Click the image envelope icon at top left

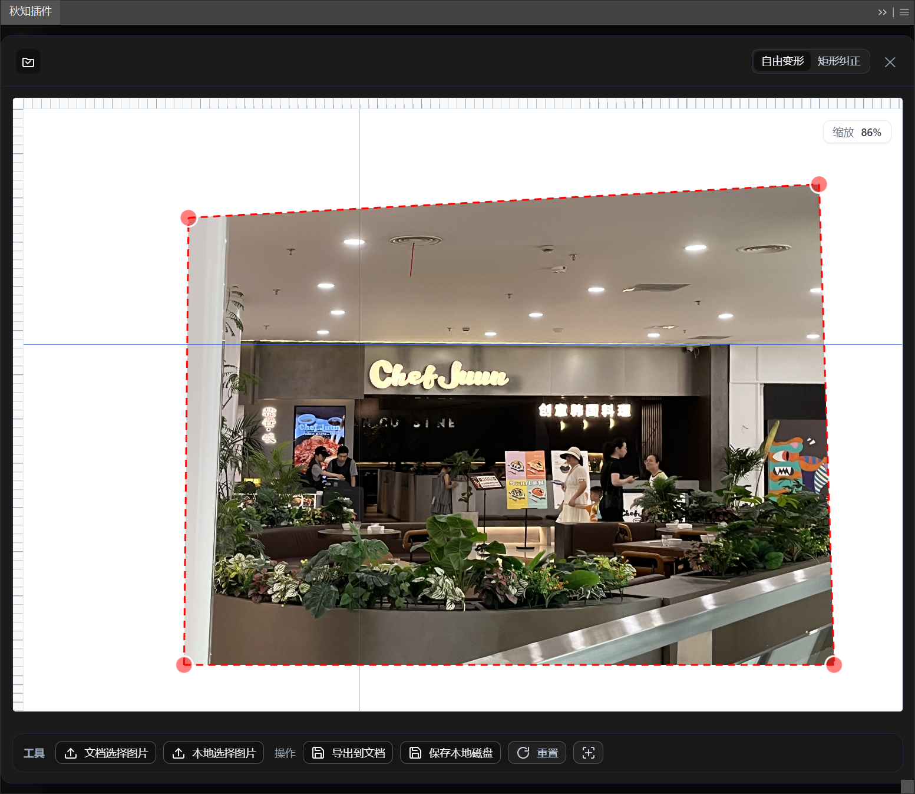click(28, 62)
